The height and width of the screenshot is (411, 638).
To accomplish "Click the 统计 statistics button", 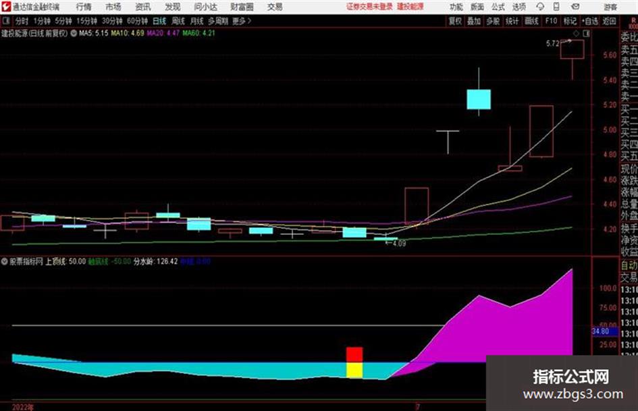I will coord(512,21).
